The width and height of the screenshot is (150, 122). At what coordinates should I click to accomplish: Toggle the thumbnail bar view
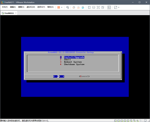click(x=94, y=7)
